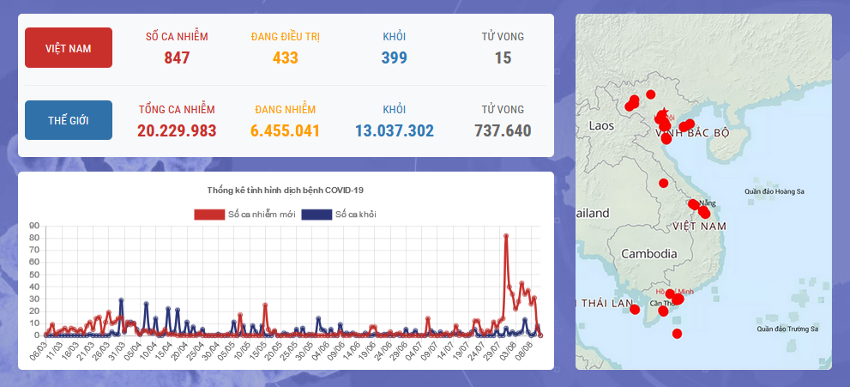
Task: Select the blue THẾ GIỚI button
Action: coord(69,120)
